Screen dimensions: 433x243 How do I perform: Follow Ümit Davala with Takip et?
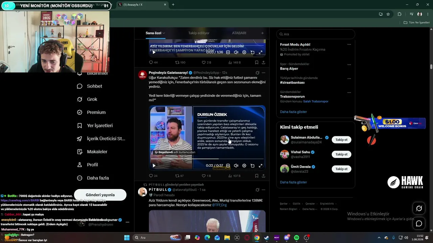click(341, 169)
